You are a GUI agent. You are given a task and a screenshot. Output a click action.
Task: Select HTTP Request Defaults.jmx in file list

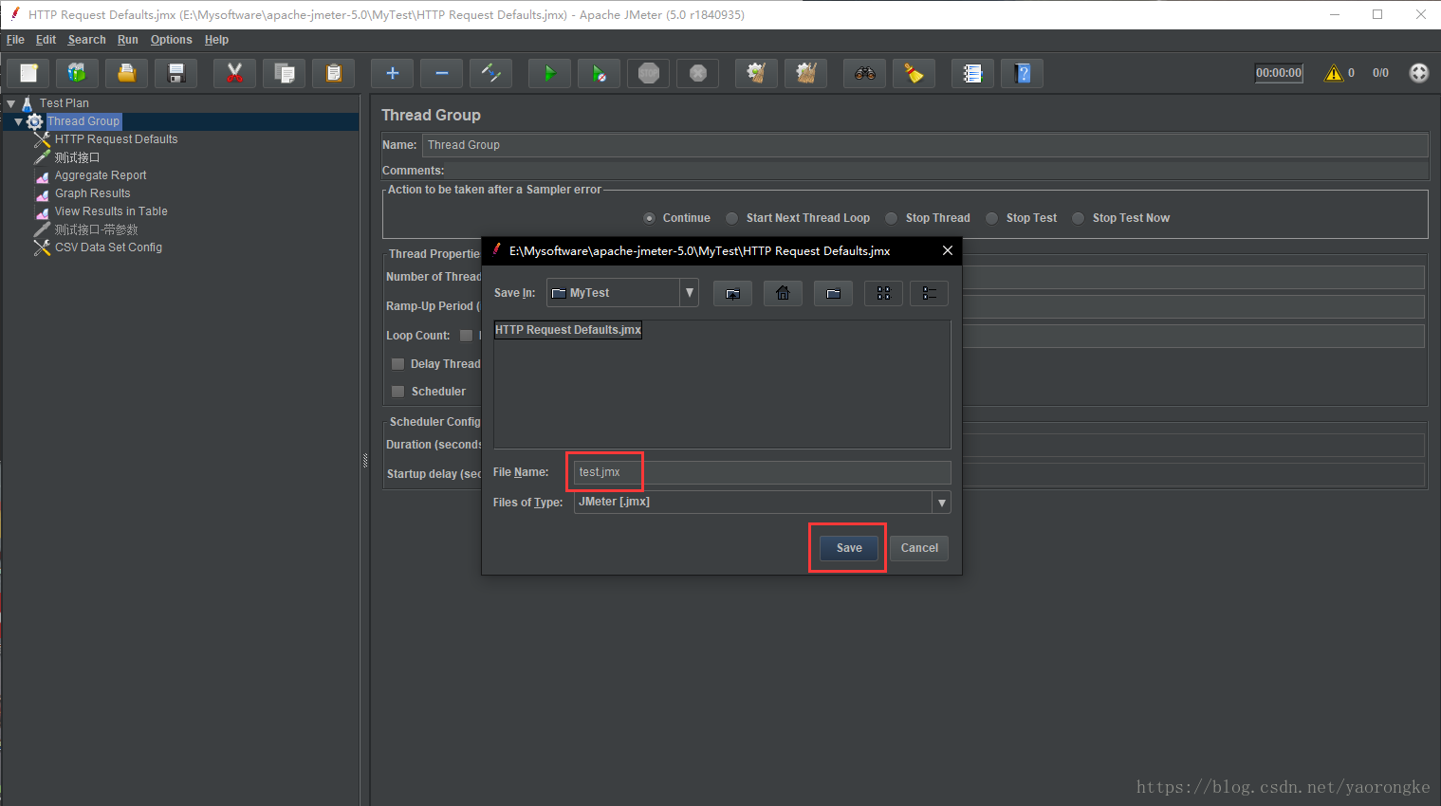pos(567,330)
